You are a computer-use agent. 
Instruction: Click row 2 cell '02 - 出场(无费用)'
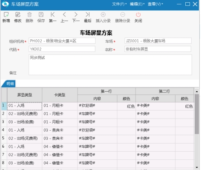tap(25, 115)
